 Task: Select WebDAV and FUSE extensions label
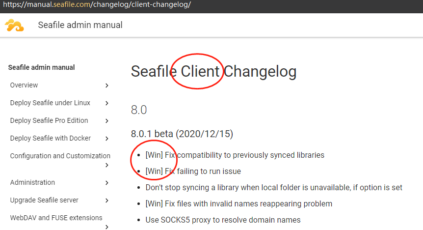[x=56, y=218]
